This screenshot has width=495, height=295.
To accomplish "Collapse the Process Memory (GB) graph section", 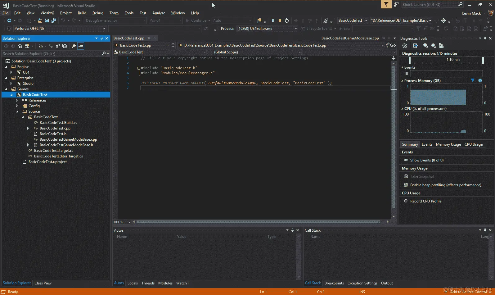I will [402, 80].
